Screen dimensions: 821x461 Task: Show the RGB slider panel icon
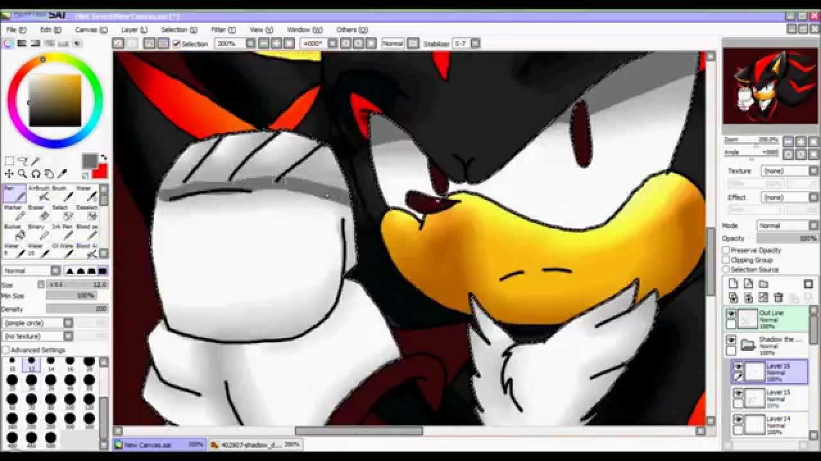coord(22,44)
